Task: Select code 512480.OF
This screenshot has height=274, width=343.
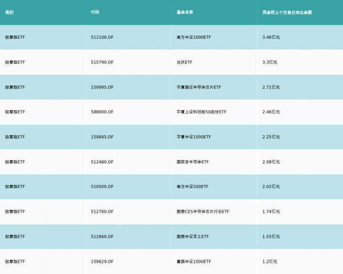Action: coord(102,162)
